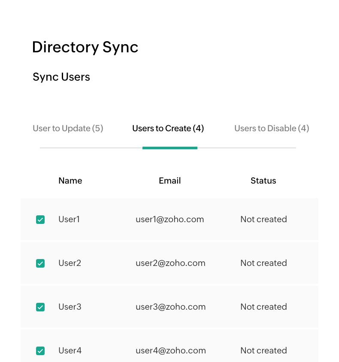This screenshot has height=362, width=339.
Task: Click the Status column header
Action: (x=263, y=181)
